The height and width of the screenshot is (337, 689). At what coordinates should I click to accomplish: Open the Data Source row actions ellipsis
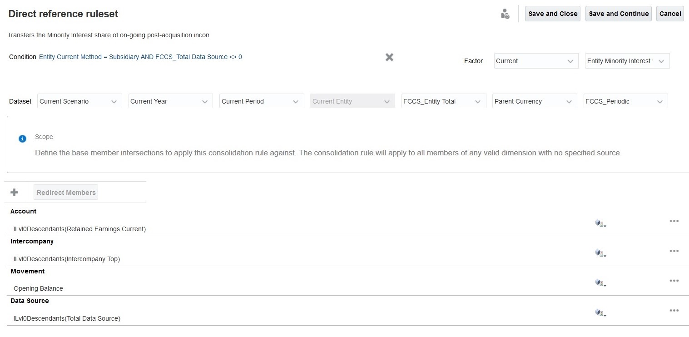click(x=674, y=311)
